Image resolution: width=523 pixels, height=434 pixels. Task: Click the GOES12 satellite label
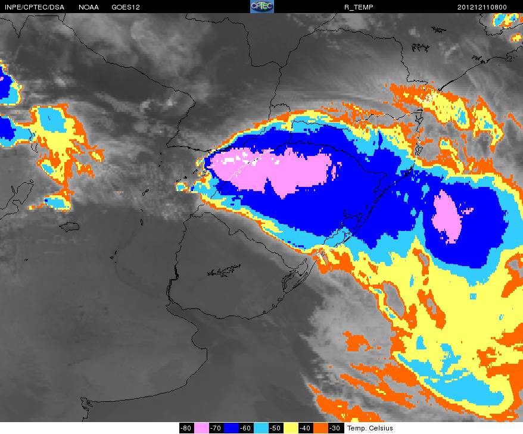126,7
